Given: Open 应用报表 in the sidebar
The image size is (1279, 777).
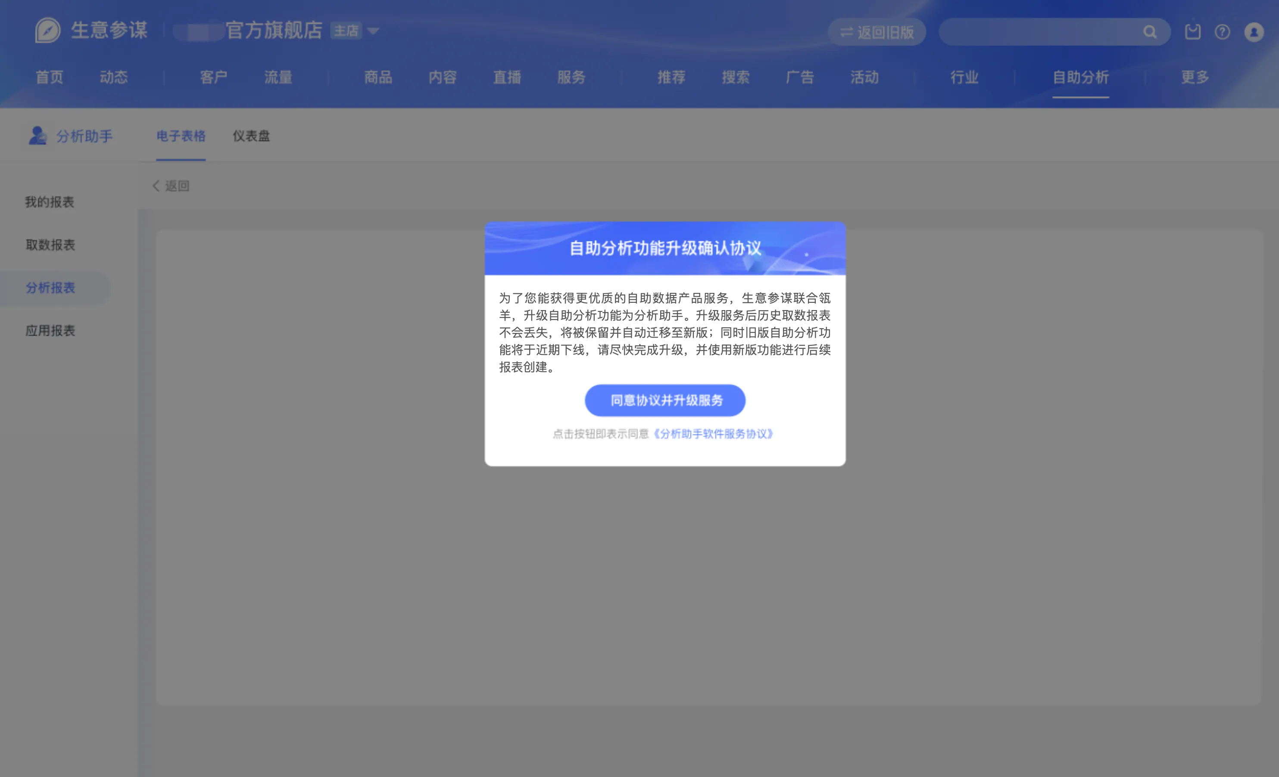Looking at the screenshot, I should [x=50, y=331].
